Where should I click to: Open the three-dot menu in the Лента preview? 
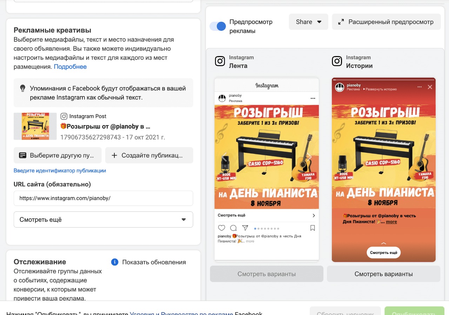(313, 98)
